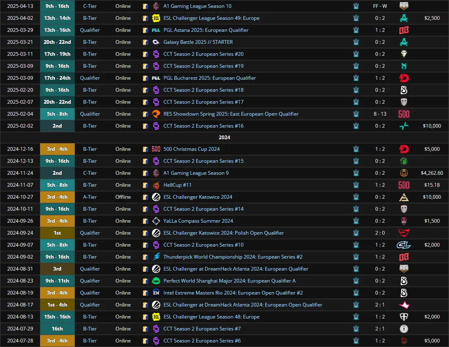Click opponent logo in CCT Series #16 row
This screenshot has height=347, width=449.
coord(404,126)
